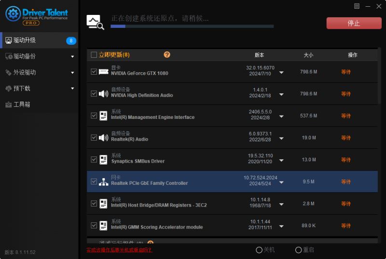
Task: Open the 外设驱动 sidebar section
Action: [x=39, y=73]
